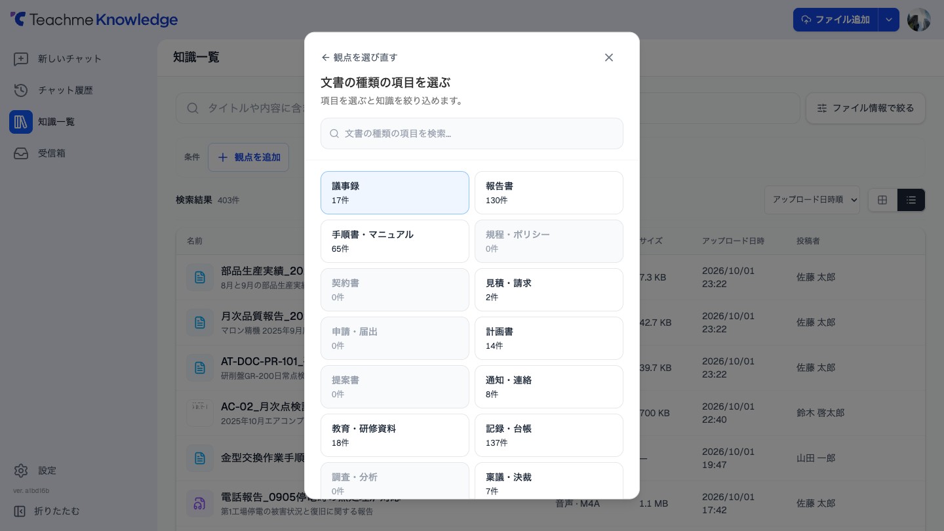Choose the 稟議・決裁 item
Image resolution: width=944 pixels, height=531 pixels.
(x=549, y=481)
